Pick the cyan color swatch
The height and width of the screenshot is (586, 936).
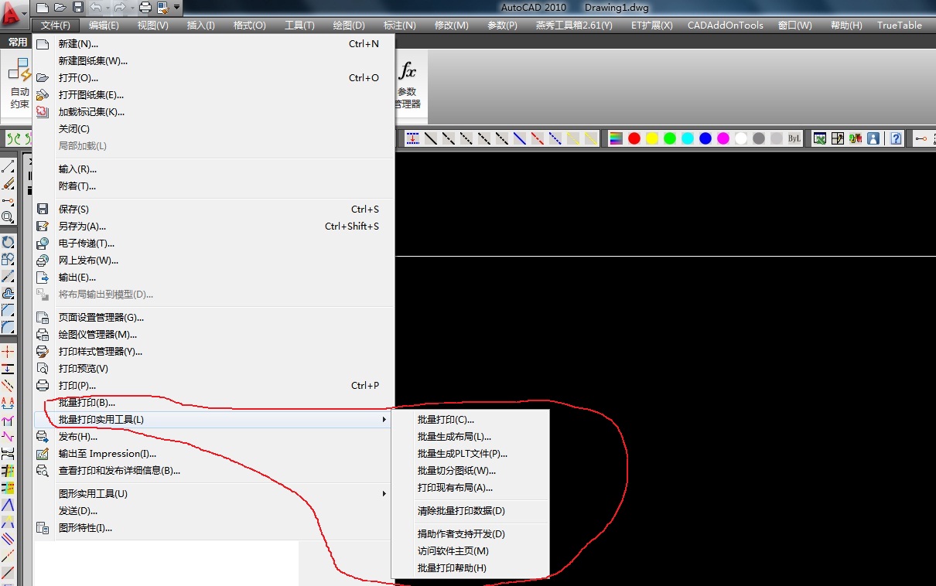click(688, 138)
